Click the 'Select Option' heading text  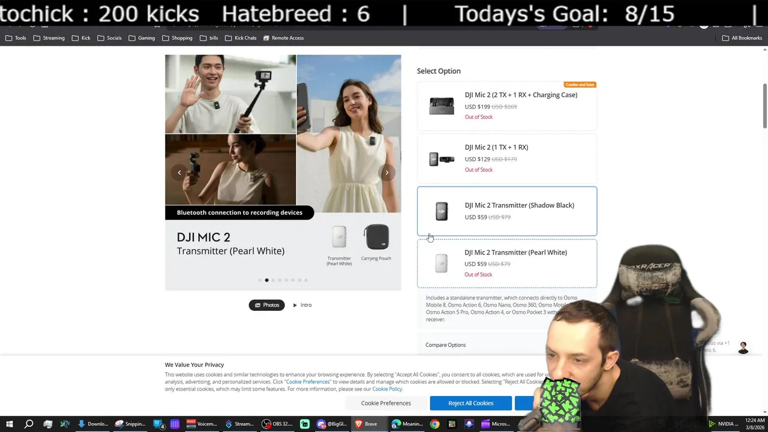(439, 71)
